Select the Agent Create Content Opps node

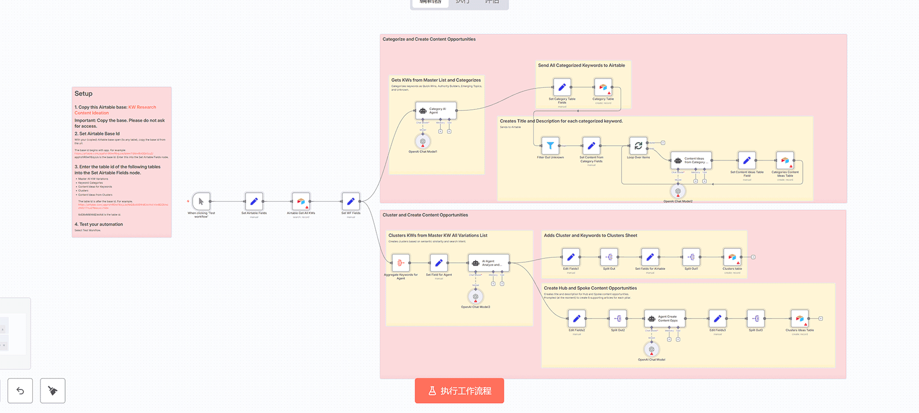coord(664,318)
